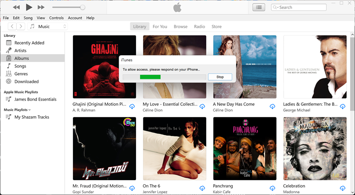This screenshot has width=355, height=195.
Task: Open the Music media picker dropdown
Action: click(x=47, y=27)
